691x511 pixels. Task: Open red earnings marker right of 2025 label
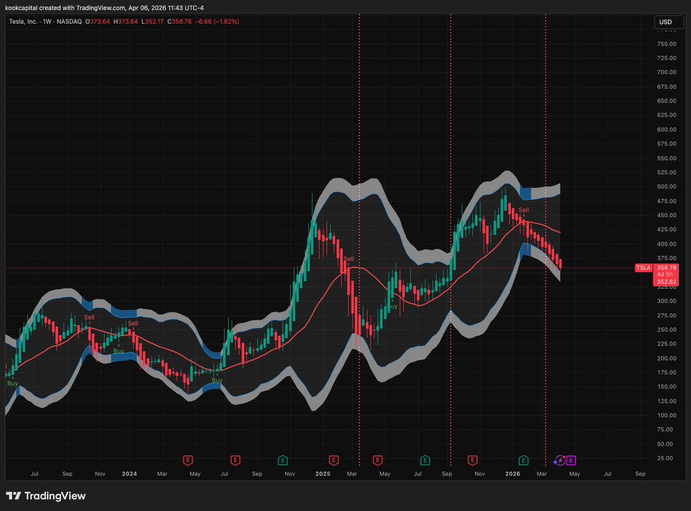tap(333, 460)
